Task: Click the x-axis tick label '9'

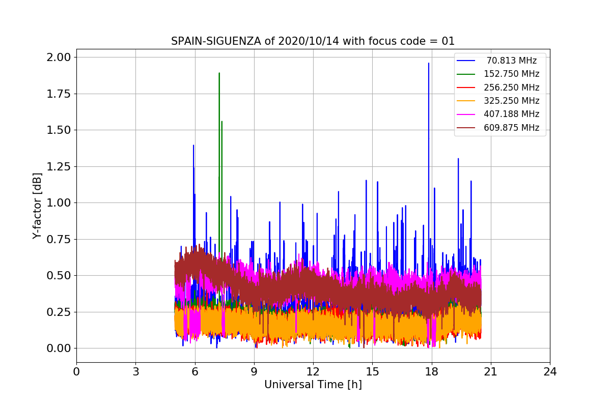Action: (x=254, y=372)
